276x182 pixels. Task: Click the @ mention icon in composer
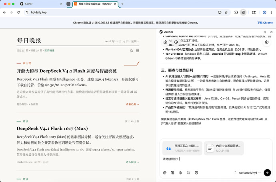pos(165,173)
